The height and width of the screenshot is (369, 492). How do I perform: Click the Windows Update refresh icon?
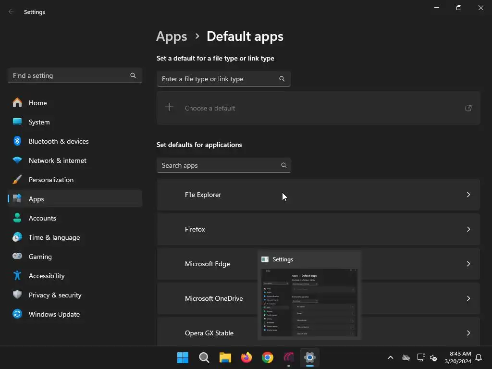tap(17, 314)
